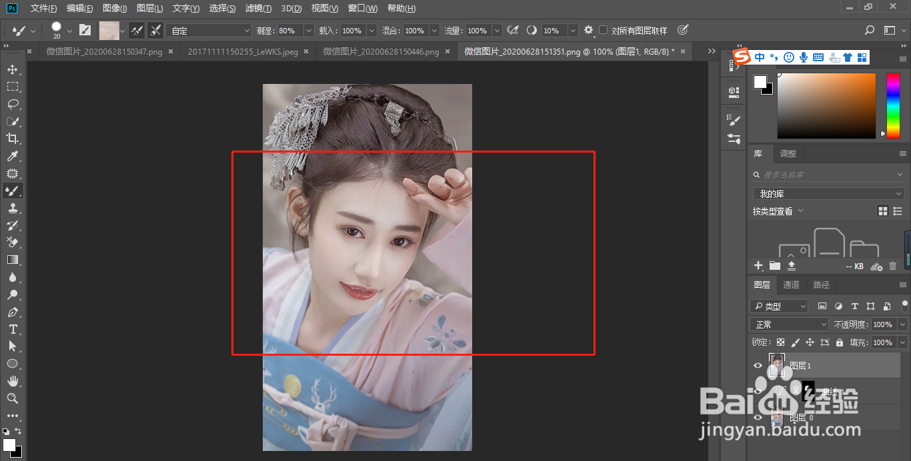This screenshot has height=461, width=911.
Task: Select the Spot Healing Brush tool
Action: point(12,173)
